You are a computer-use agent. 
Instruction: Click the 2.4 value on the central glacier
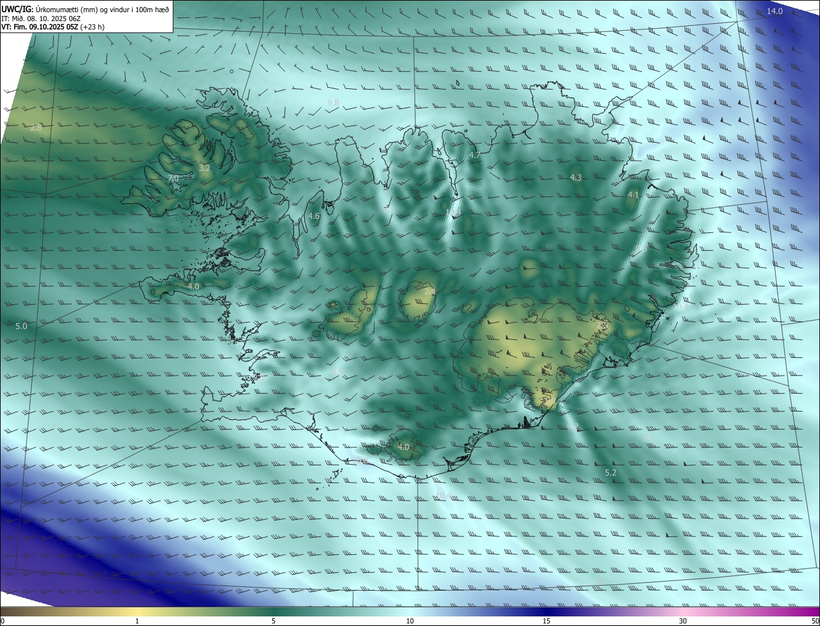(x=430, y=291)
